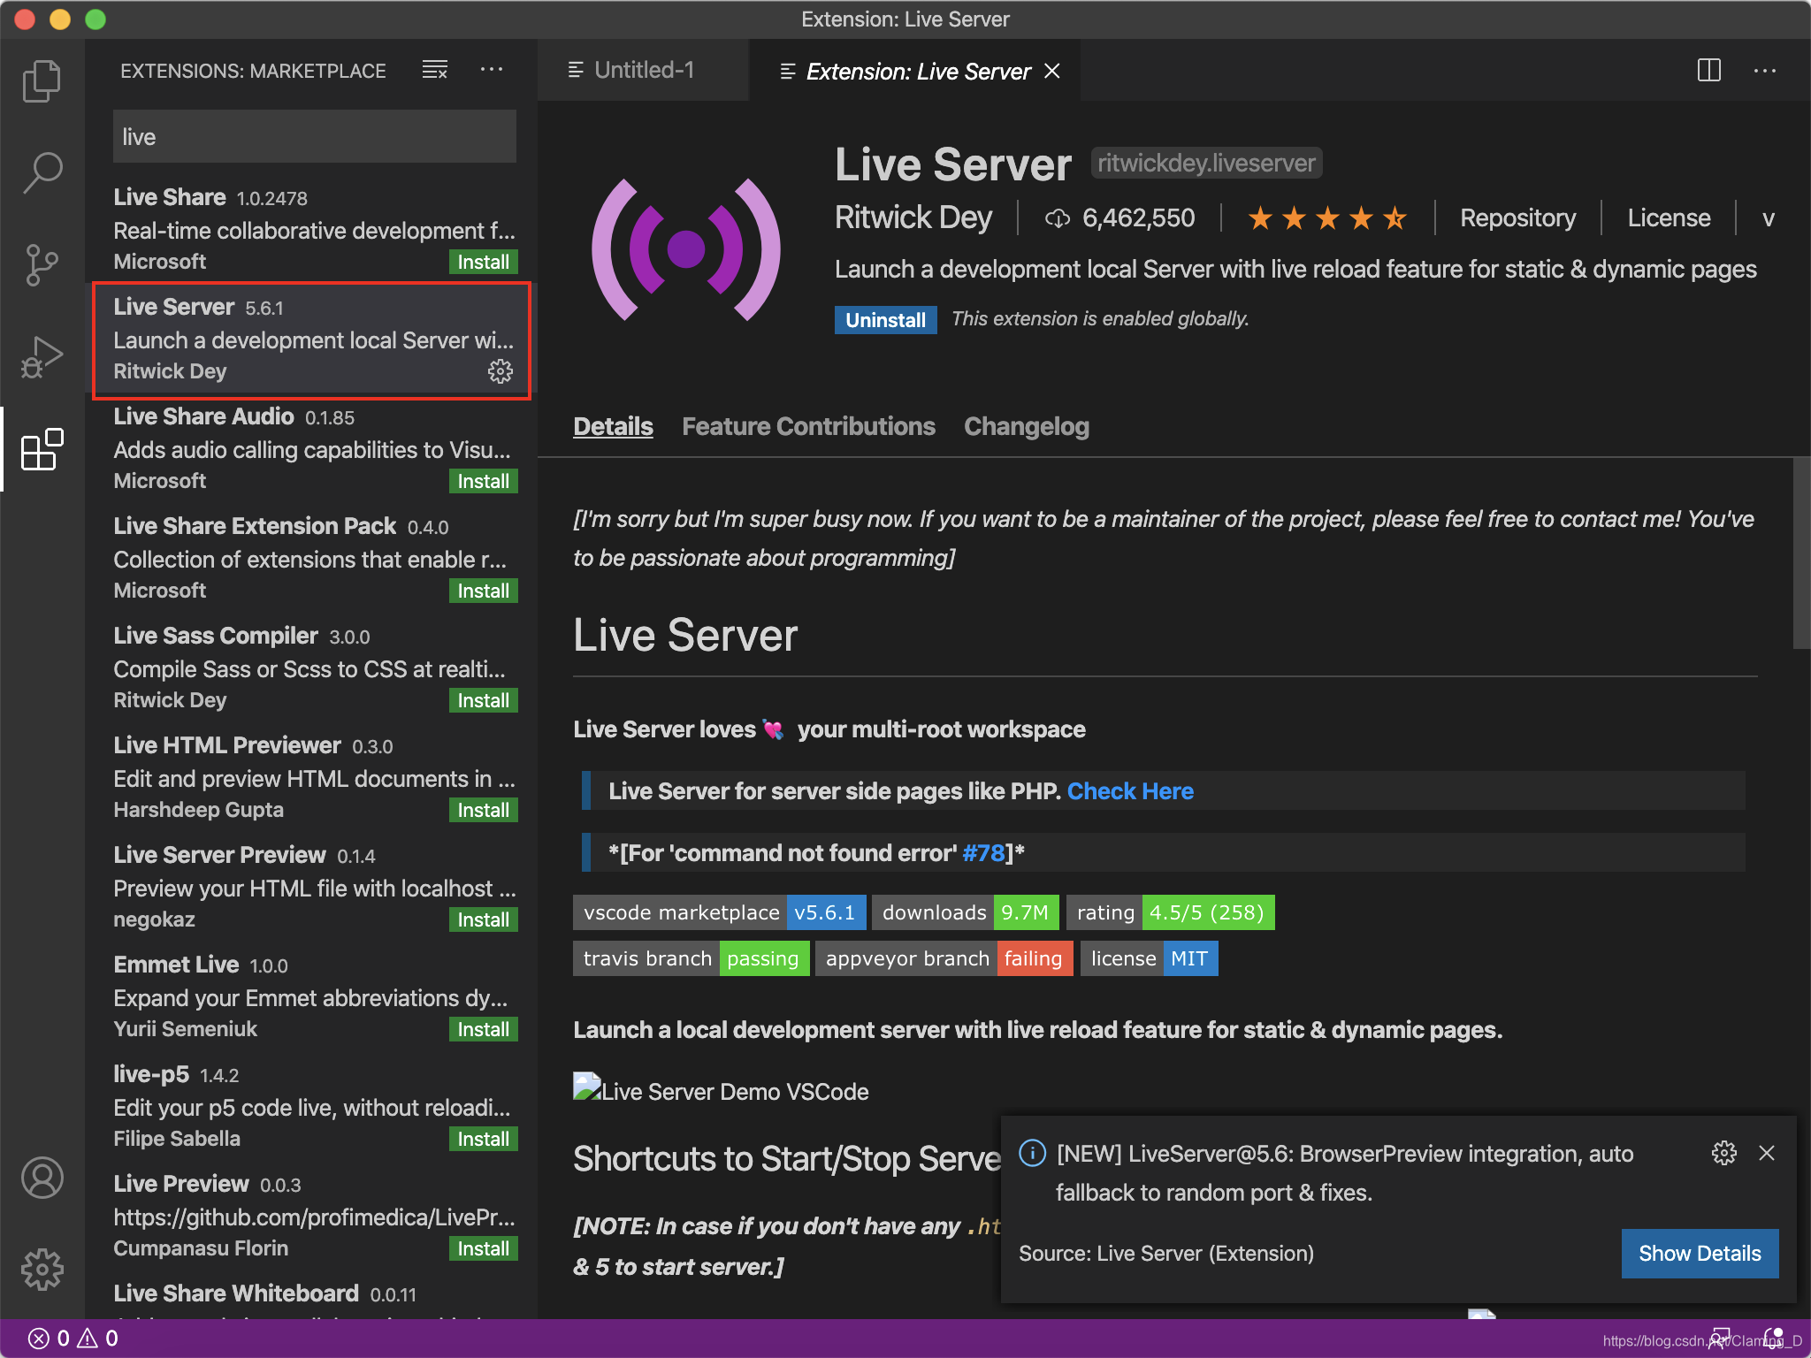Install the Live Sass Compiler extension
This screenshot has width=1811, height=1358.
pos(483,700)
